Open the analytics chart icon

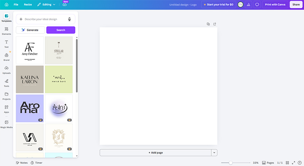(x=249, y=5)
